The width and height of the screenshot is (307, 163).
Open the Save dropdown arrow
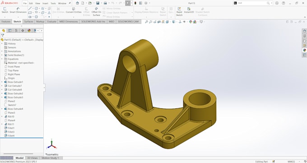coord(101,3)
